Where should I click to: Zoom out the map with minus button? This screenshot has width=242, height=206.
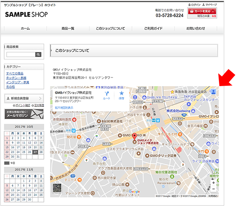[x=213, y=189]
